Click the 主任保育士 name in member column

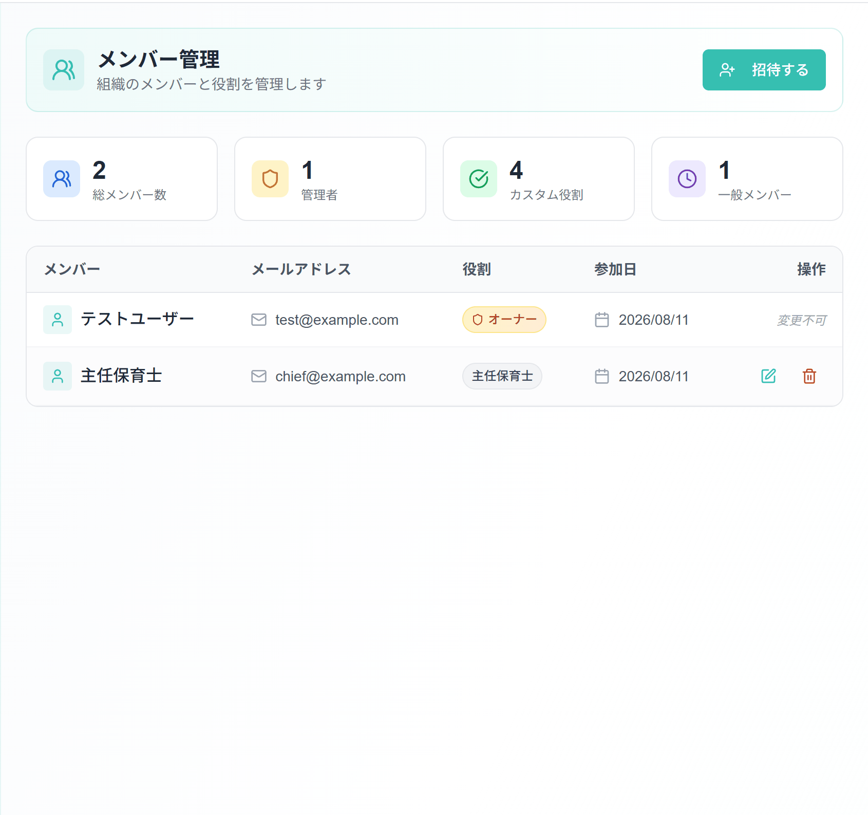(121, 376)
